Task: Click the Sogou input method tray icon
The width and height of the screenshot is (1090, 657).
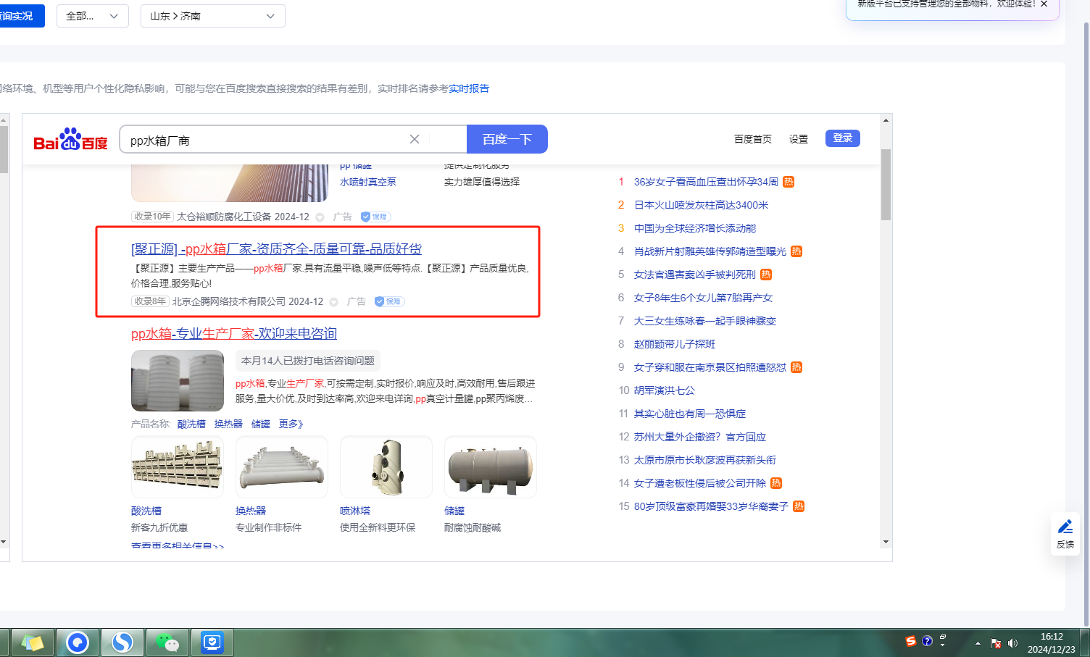Action: coord(911,641)
